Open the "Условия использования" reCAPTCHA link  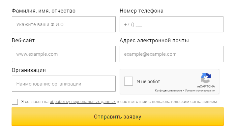(200, 90)
